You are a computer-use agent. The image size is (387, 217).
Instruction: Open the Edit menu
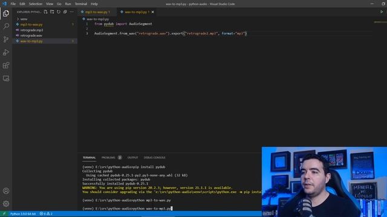tap(22, 4)
